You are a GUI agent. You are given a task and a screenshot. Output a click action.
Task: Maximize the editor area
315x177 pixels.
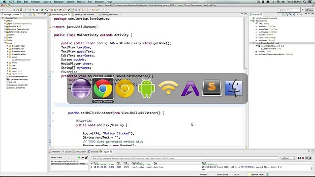[246, 14]
